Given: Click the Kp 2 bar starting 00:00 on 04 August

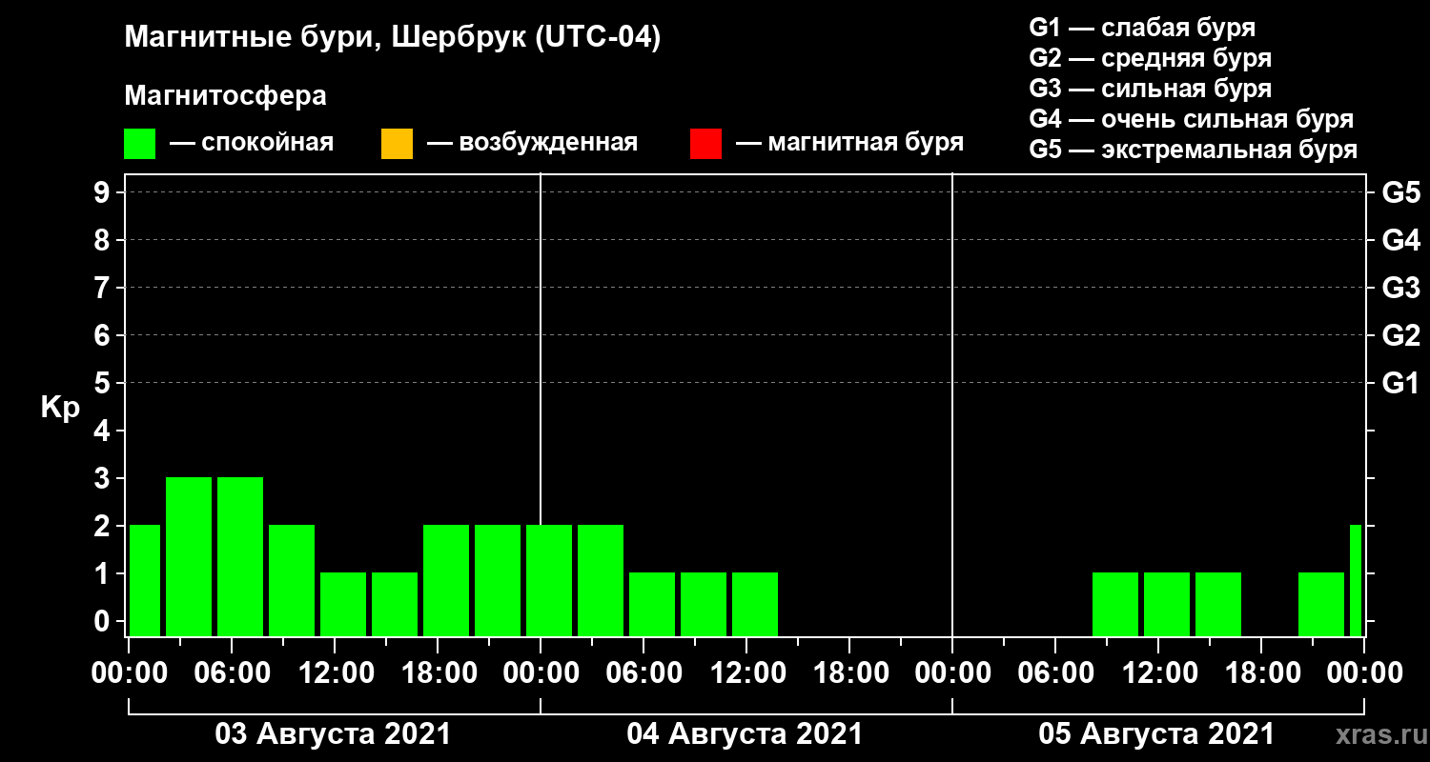Looking at the screenshot, I should click(x=549, y=580).
